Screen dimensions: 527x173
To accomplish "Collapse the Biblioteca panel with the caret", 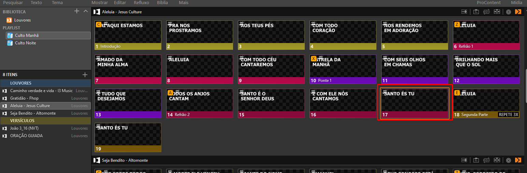I will pos(86,11).
